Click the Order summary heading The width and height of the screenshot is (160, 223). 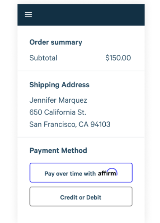pyautogui.click(x=56, y=42)
